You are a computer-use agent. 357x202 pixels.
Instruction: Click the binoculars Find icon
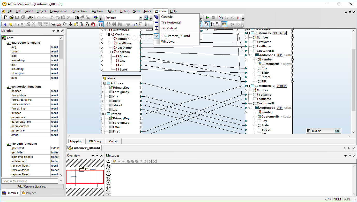tap(77, 18)
